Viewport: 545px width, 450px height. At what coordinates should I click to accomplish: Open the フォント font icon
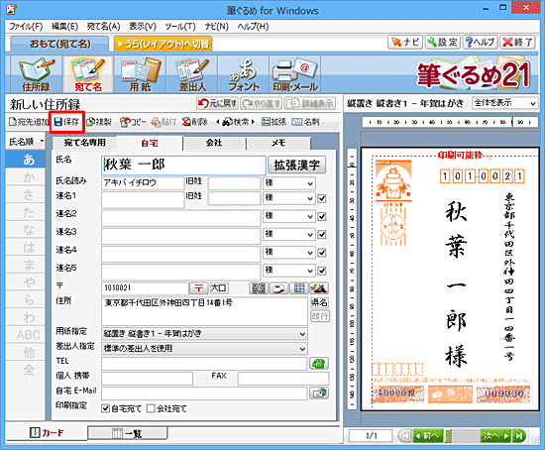(244, 74)
